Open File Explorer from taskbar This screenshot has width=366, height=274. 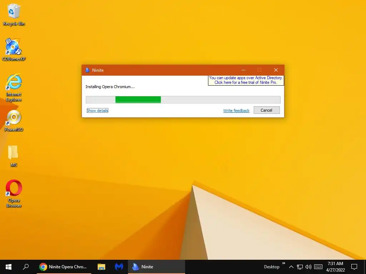pyautogui.click(x=101, y=267)
